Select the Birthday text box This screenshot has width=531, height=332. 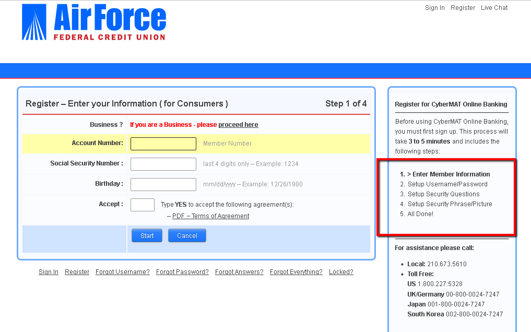(x=163, y=184)
